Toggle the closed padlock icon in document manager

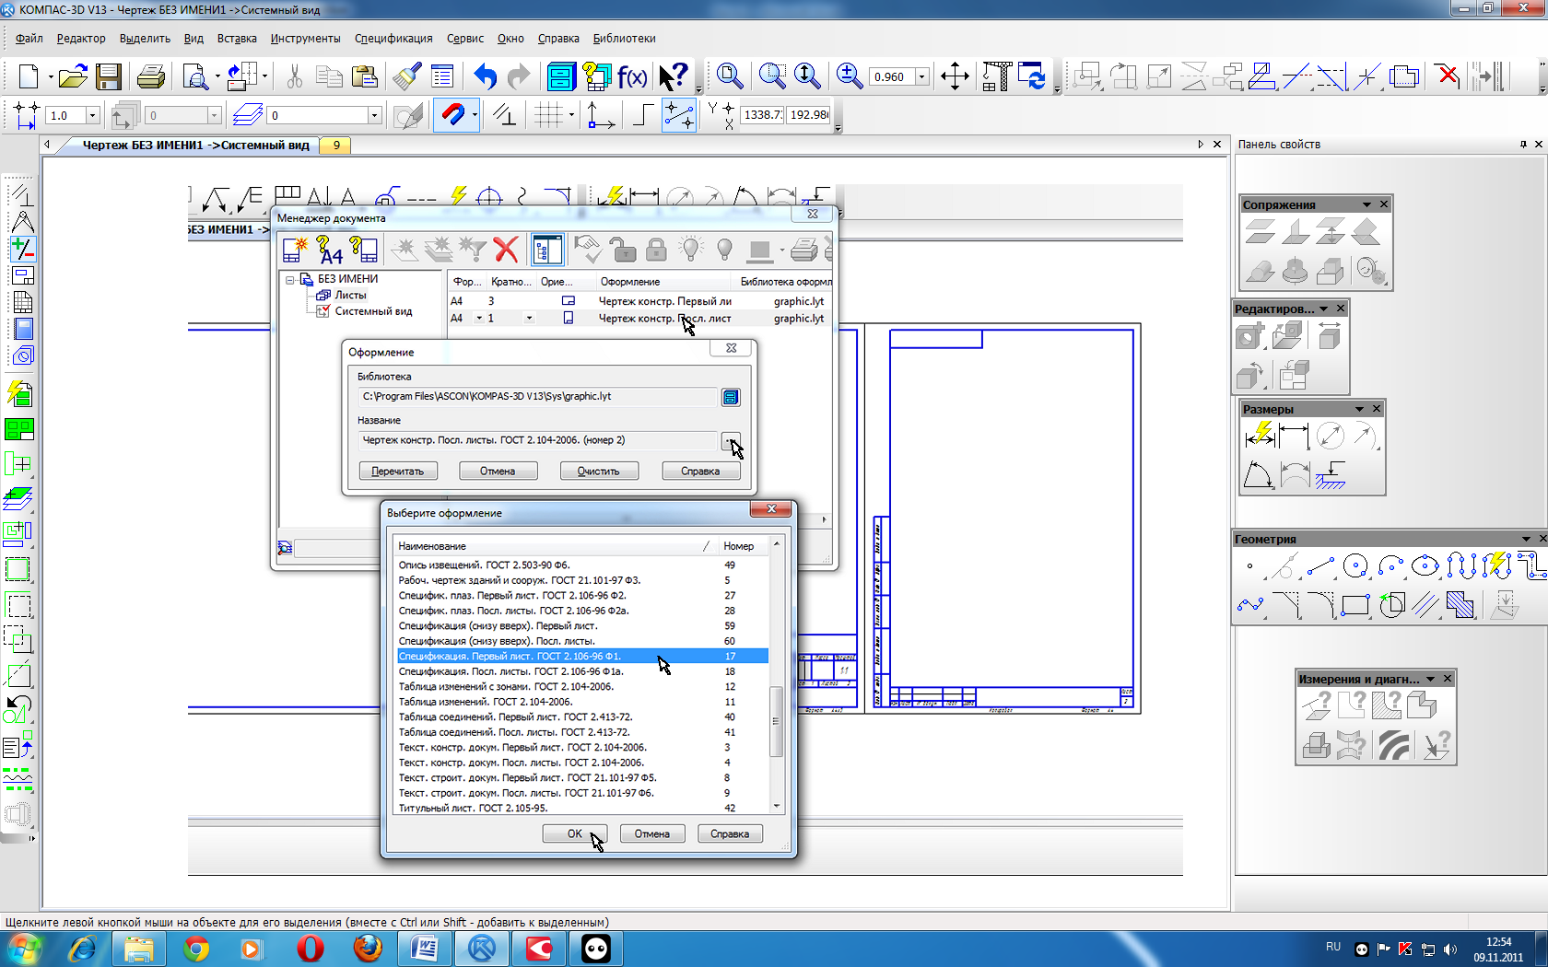tap(656, 249)
